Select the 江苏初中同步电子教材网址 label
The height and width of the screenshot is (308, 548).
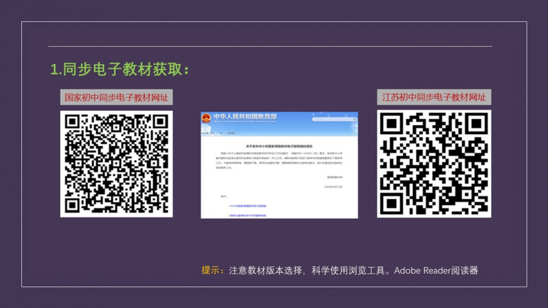[434, 98]
